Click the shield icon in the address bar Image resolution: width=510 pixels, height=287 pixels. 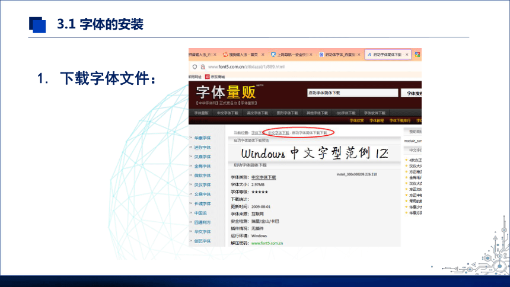click(195, 66)
